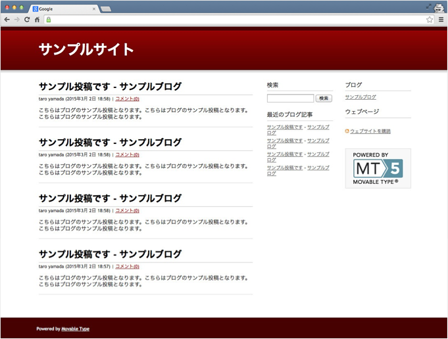Open the 18:57 サンプル投稿です post title

tap(110, 254)
